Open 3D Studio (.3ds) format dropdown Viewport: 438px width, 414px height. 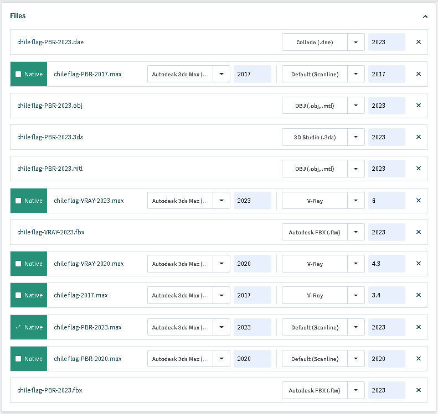pos(356,137)
